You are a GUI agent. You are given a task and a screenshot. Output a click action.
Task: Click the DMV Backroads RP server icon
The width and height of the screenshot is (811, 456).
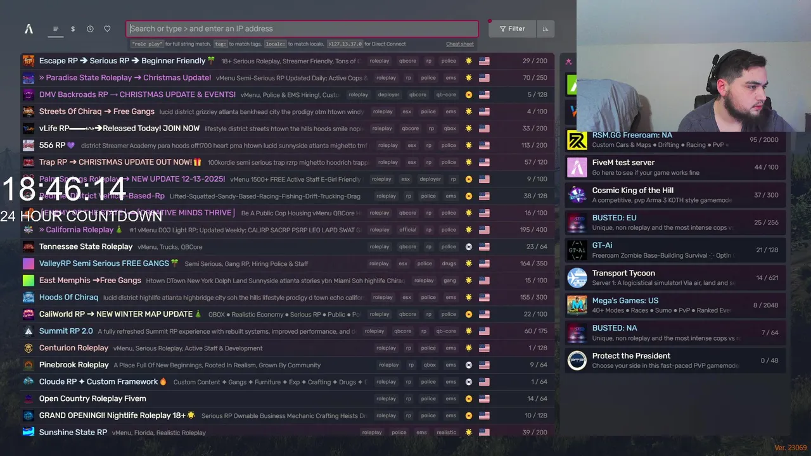pos(29,94)
